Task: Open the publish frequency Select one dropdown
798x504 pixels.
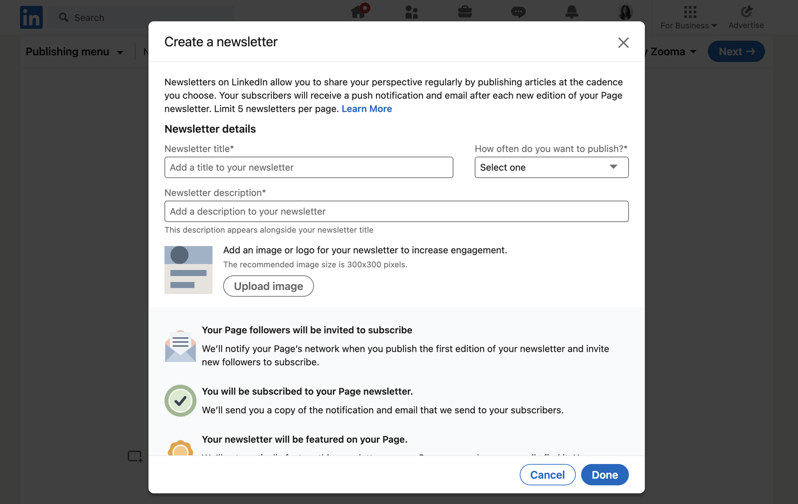Action: [x=551, y=167]
